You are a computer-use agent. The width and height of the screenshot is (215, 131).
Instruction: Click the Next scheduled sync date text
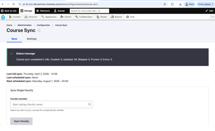[x=50, y=81]
